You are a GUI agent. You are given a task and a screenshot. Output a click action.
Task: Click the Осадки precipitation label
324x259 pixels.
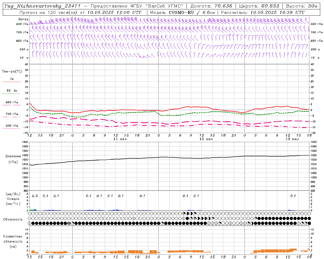point(13,199)
